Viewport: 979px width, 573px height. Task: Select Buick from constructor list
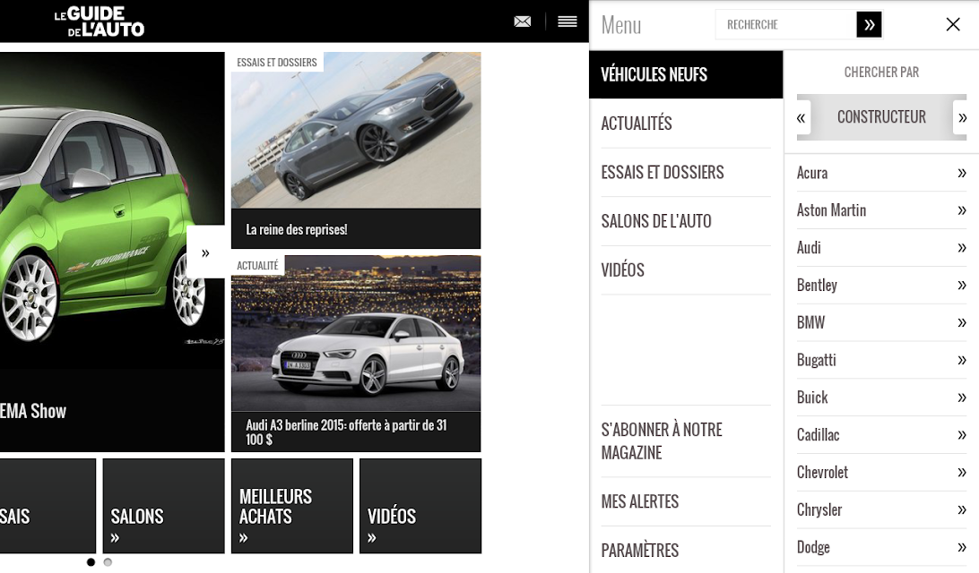point(811,398)
